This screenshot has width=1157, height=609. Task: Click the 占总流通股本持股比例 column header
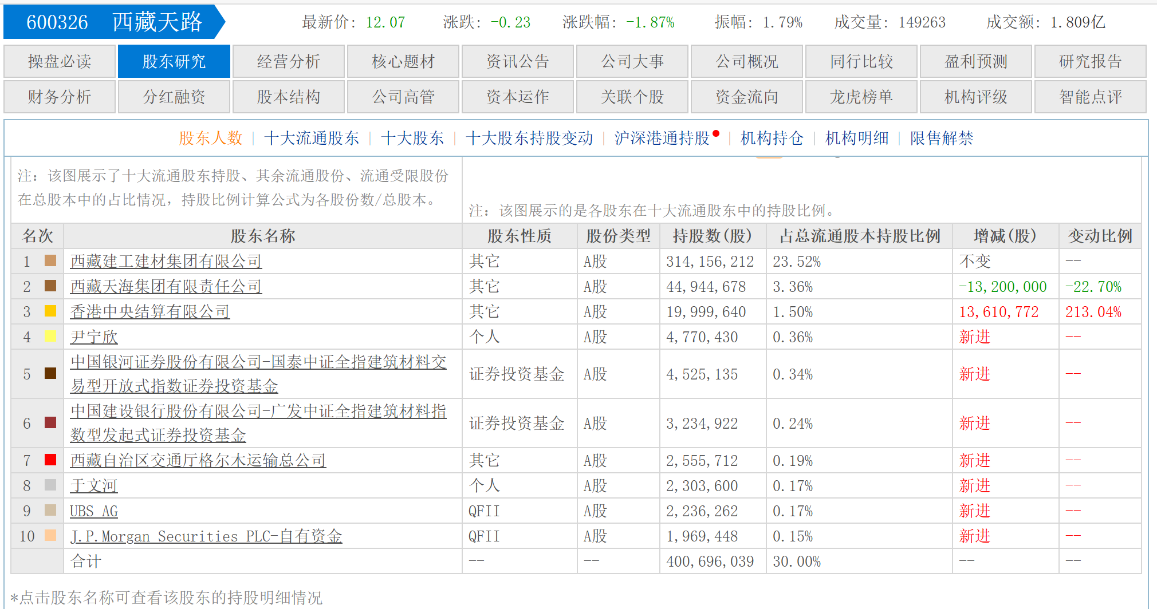click(x=859, y=236)
